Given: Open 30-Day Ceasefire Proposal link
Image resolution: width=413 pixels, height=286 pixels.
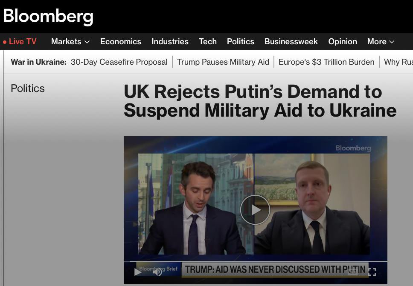Looking at the screenshot, I should pos(119,62).
